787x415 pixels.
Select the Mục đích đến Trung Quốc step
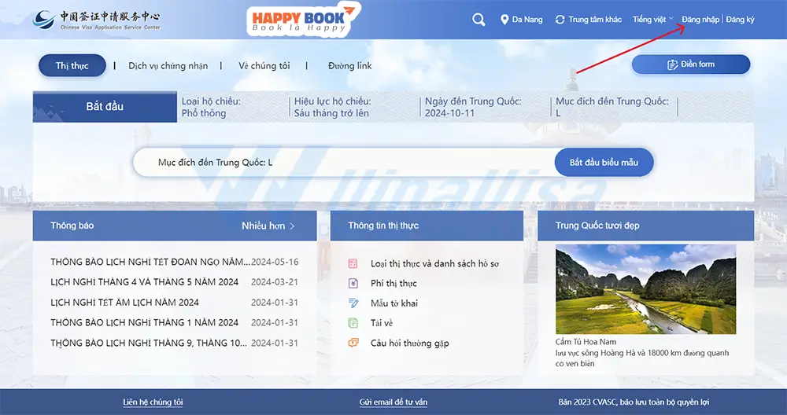tap(611, 107)
